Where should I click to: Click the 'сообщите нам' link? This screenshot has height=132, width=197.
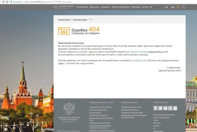[139, 60]
